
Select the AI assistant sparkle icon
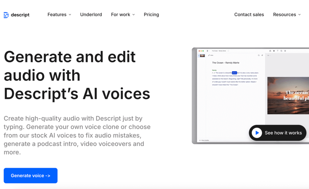[x=262, y=55]
